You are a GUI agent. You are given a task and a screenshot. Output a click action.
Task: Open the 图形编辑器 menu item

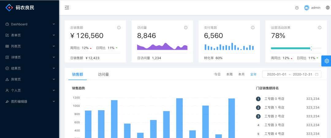pyautogui.click(x=29, y=101)
